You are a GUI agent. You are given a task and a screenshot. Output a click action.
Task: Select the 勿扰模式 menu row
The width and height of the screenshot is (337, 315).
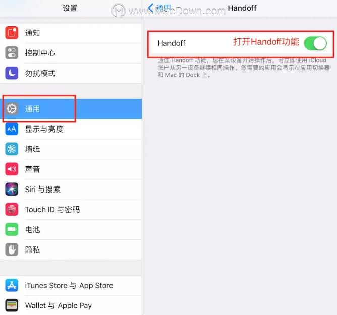tap(71, 73)
